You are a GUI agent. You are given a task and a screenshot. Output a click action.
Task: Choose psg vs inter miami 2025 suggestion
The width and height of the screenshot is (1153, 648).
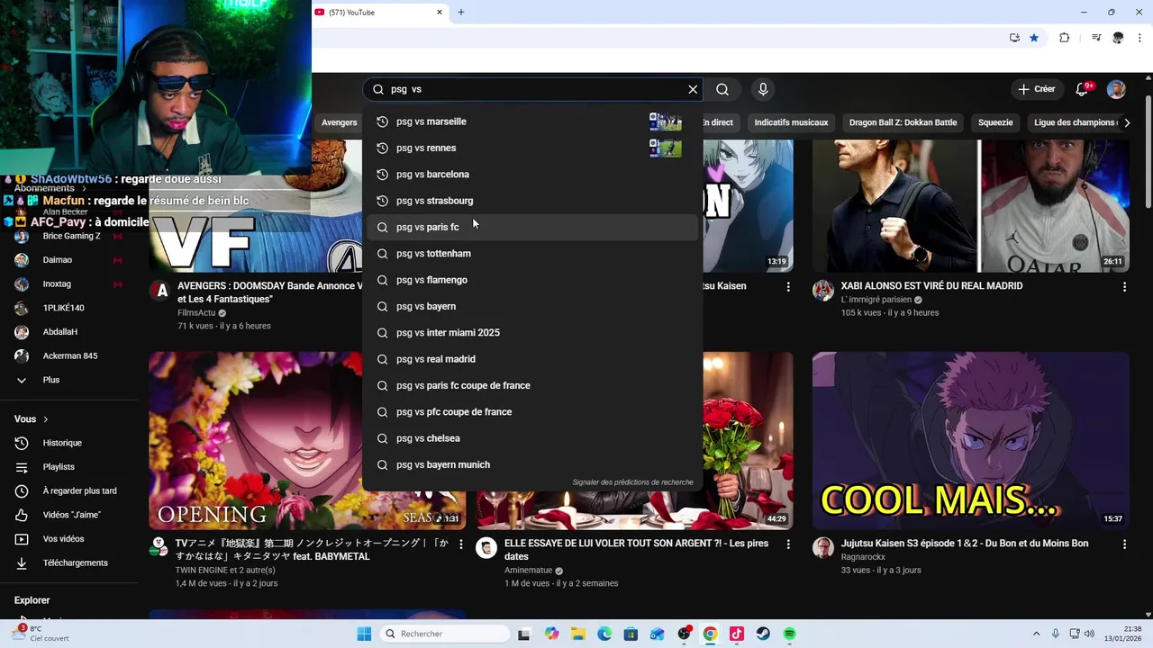tap(531, 332)
